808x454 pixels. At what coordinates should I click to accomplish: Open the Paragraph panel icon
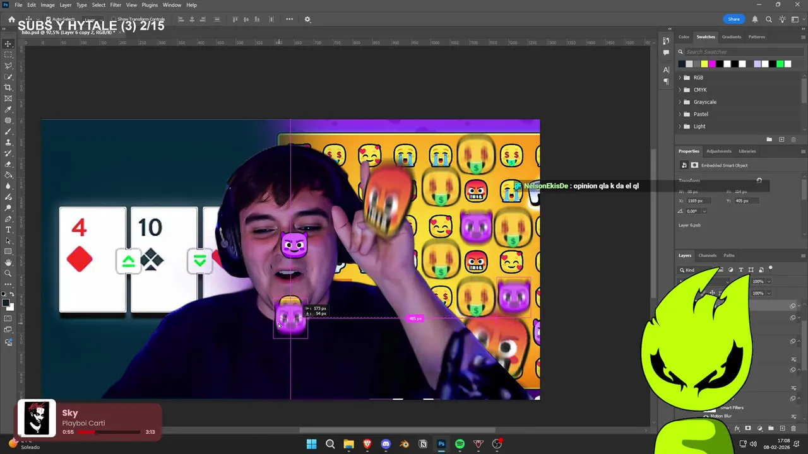(x=666, y=81)
